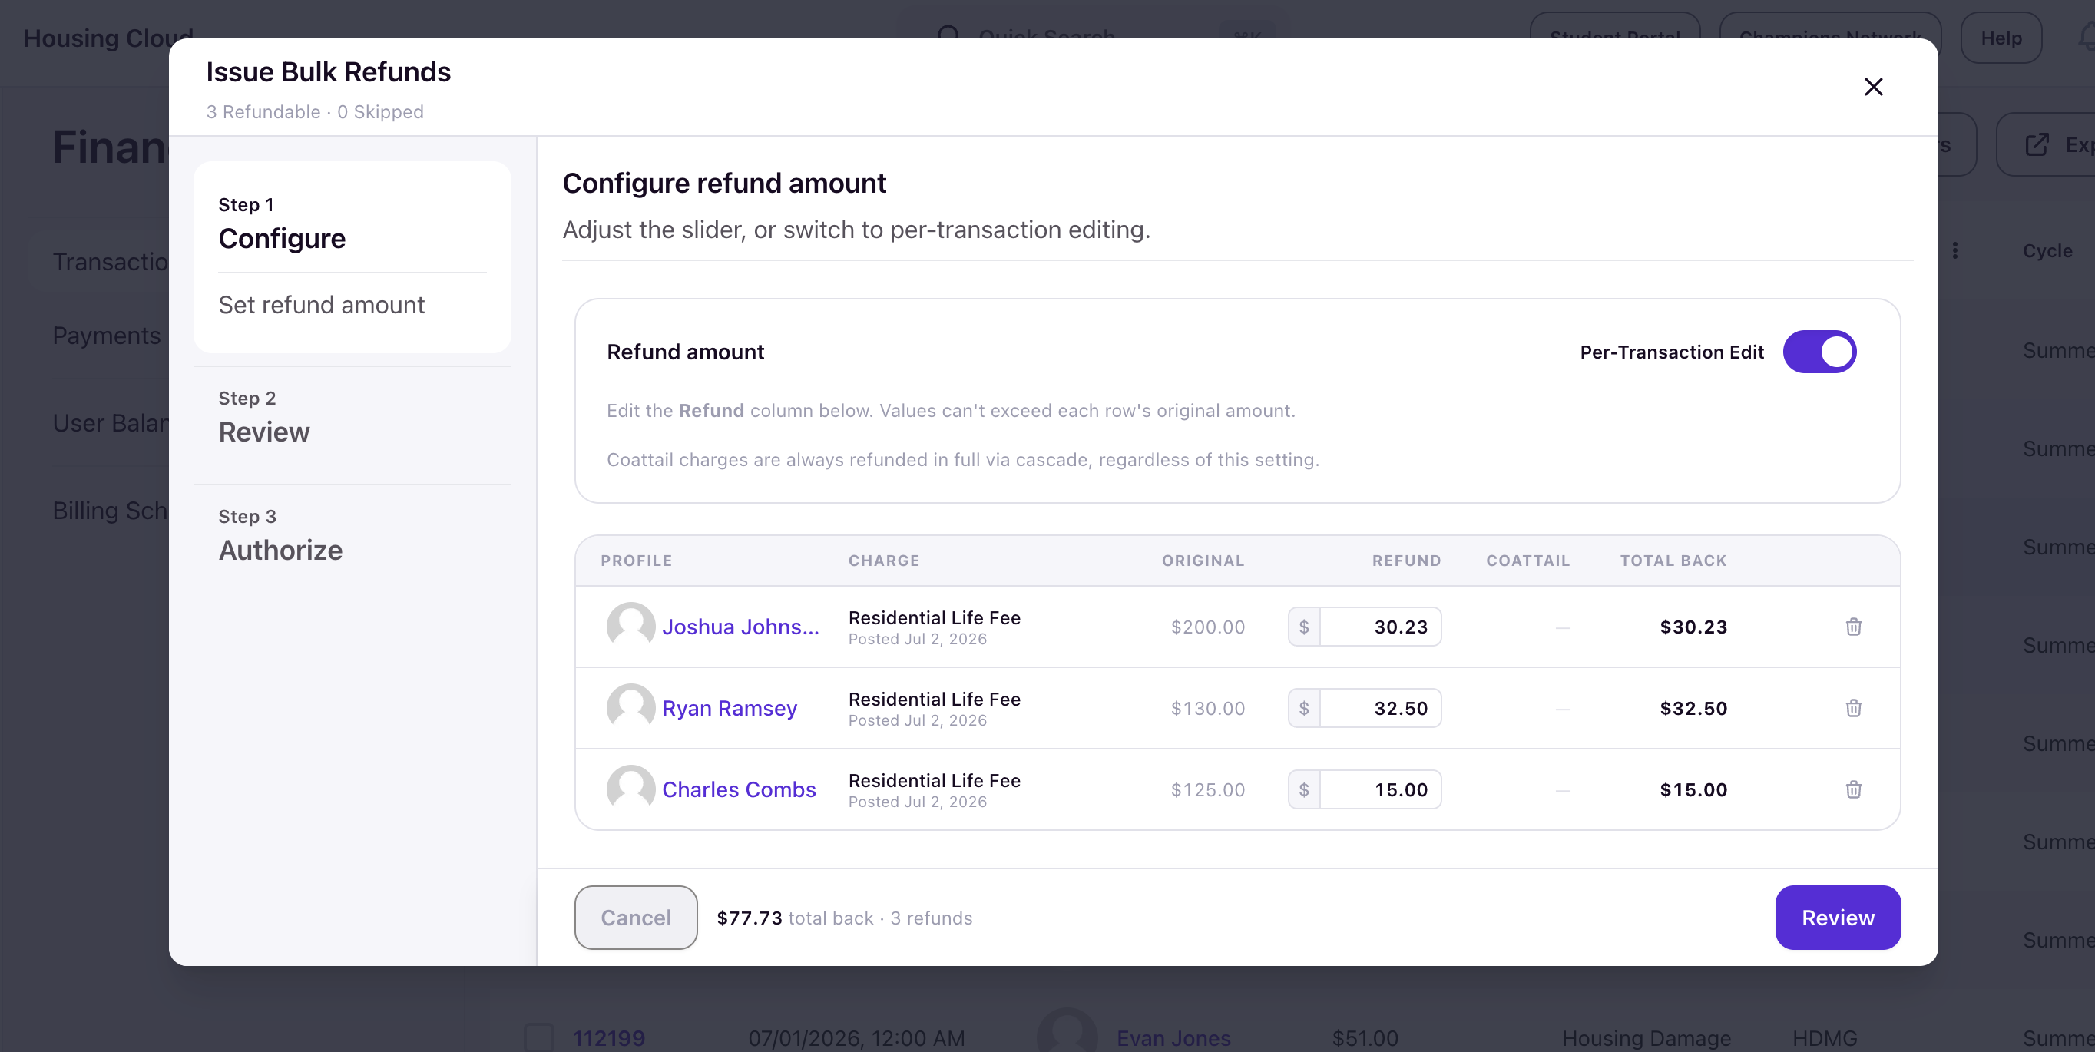Click Set refund amount step description
2095x1052 pixels.
tap(321, 305)
